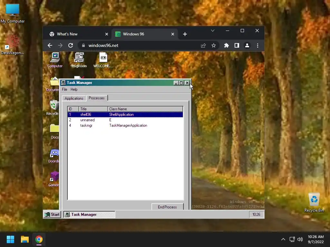Click Task Manager taskbar button
This screenshot has height=247, width=330.
pyautogui.click(x=89, y=215)
